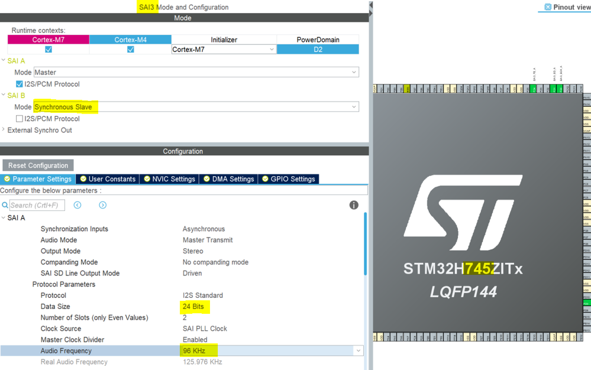Click the Cortex-M7 column header

pos(49,40)
